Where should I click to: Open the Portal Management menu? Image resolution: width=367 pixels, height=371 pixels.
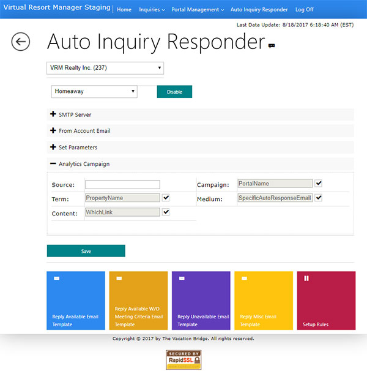pos(198,10)
